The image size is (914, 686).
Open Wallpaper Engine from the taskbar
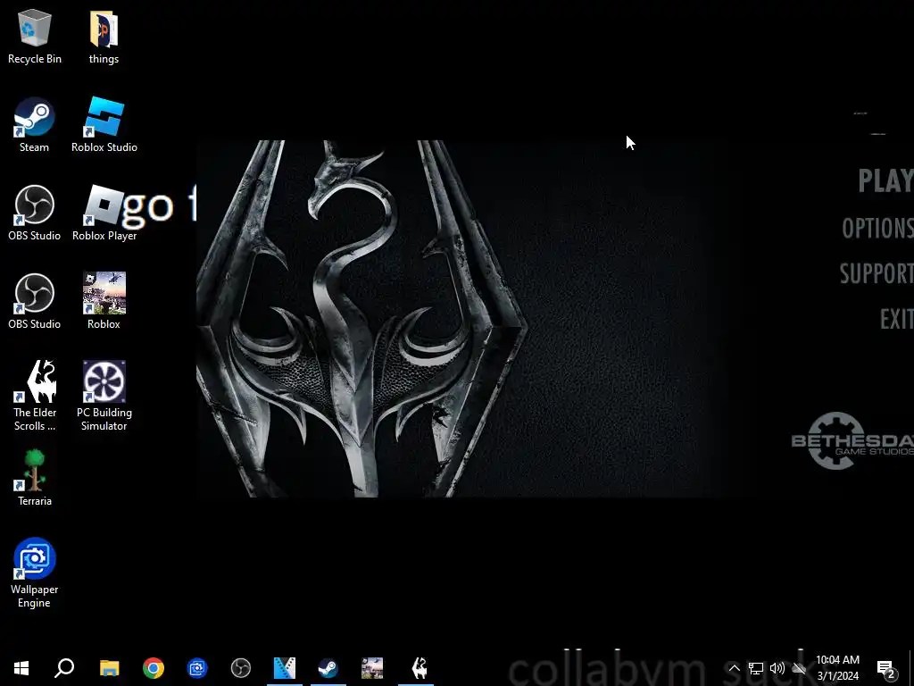[x=197, y=668]
